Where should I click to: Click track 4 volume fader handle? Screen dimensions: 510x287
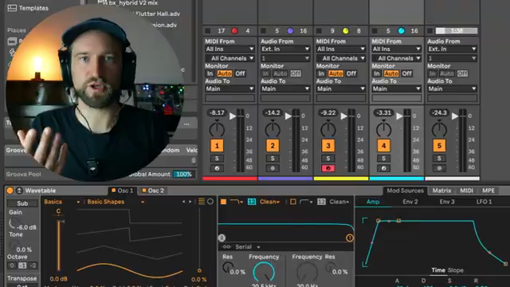pos(399,116)
